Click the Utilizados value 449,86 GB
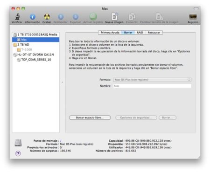The image size is (210, 172). tap(148, 147)
